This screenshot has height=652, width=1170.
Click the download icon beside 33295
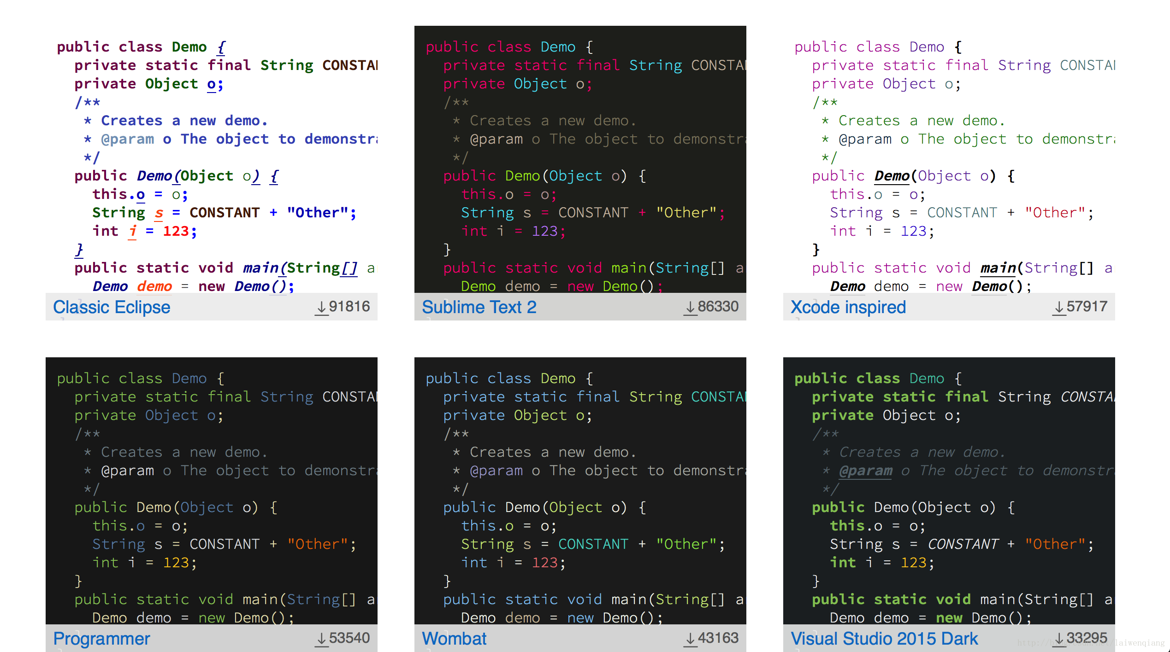click(x=1058, y=639)
